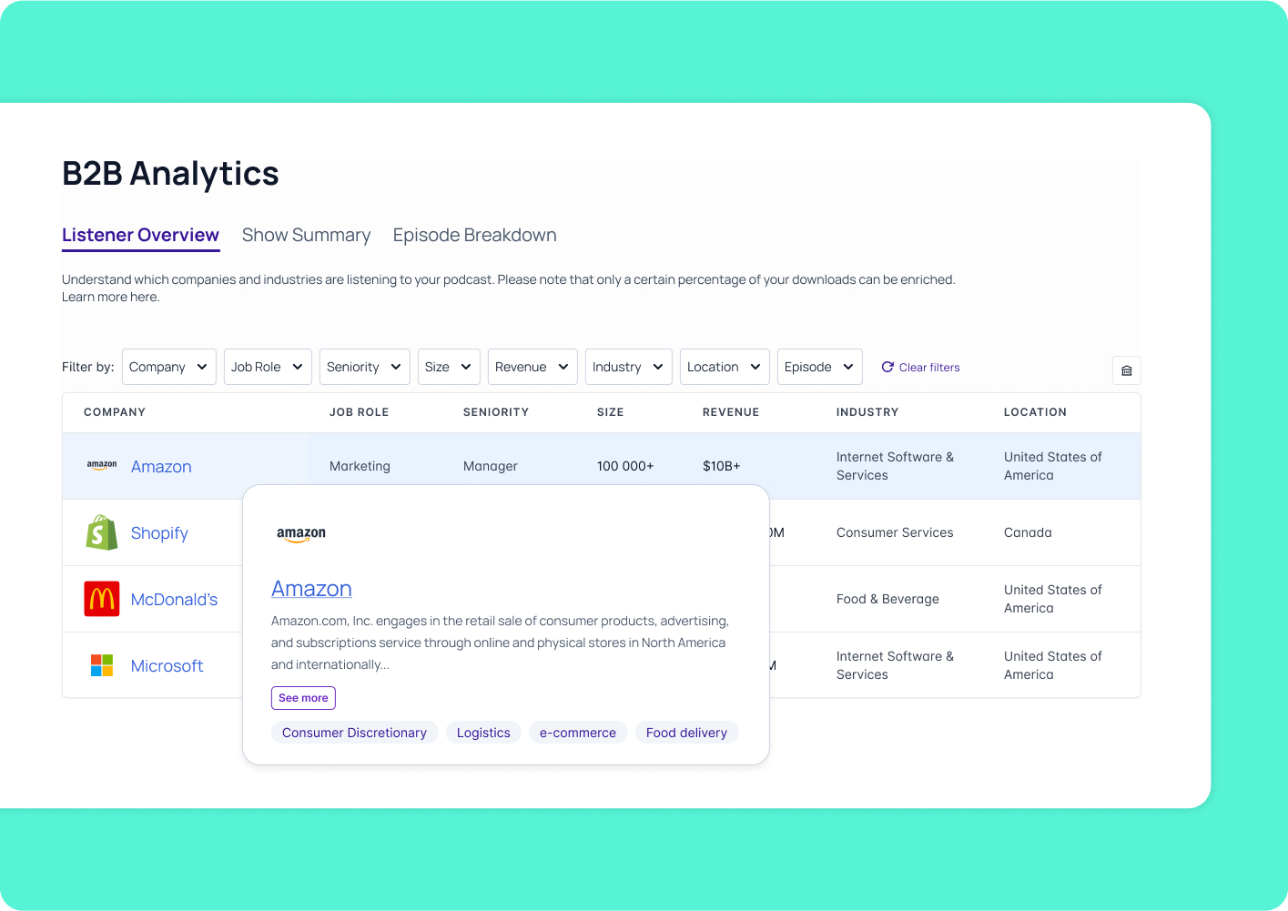Image resolution: width=1288 pixels, height=911 pixels.
Task: Click the SENIORITY column header
Action: tap(496, 412)
